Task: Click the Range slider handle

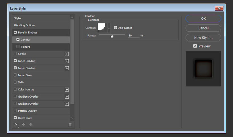Action: tap(112, 36)
